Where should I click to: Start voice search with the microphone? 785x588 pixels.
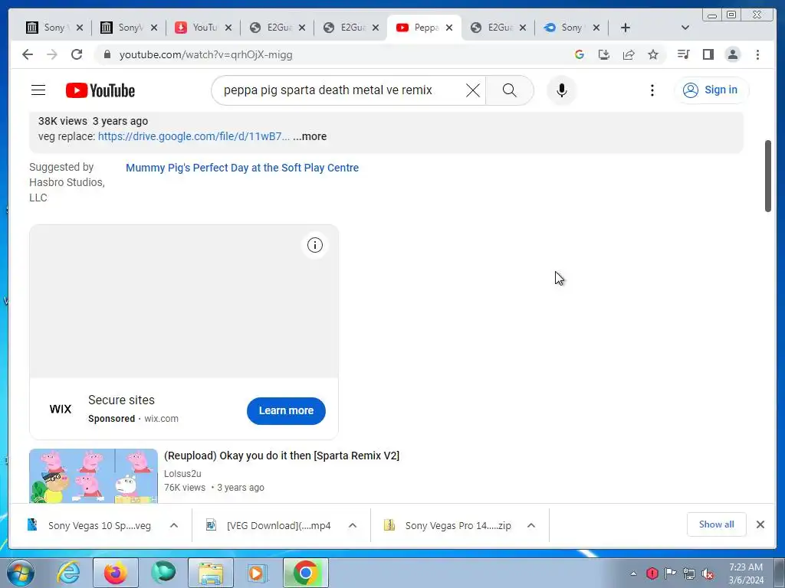point(562,90)
